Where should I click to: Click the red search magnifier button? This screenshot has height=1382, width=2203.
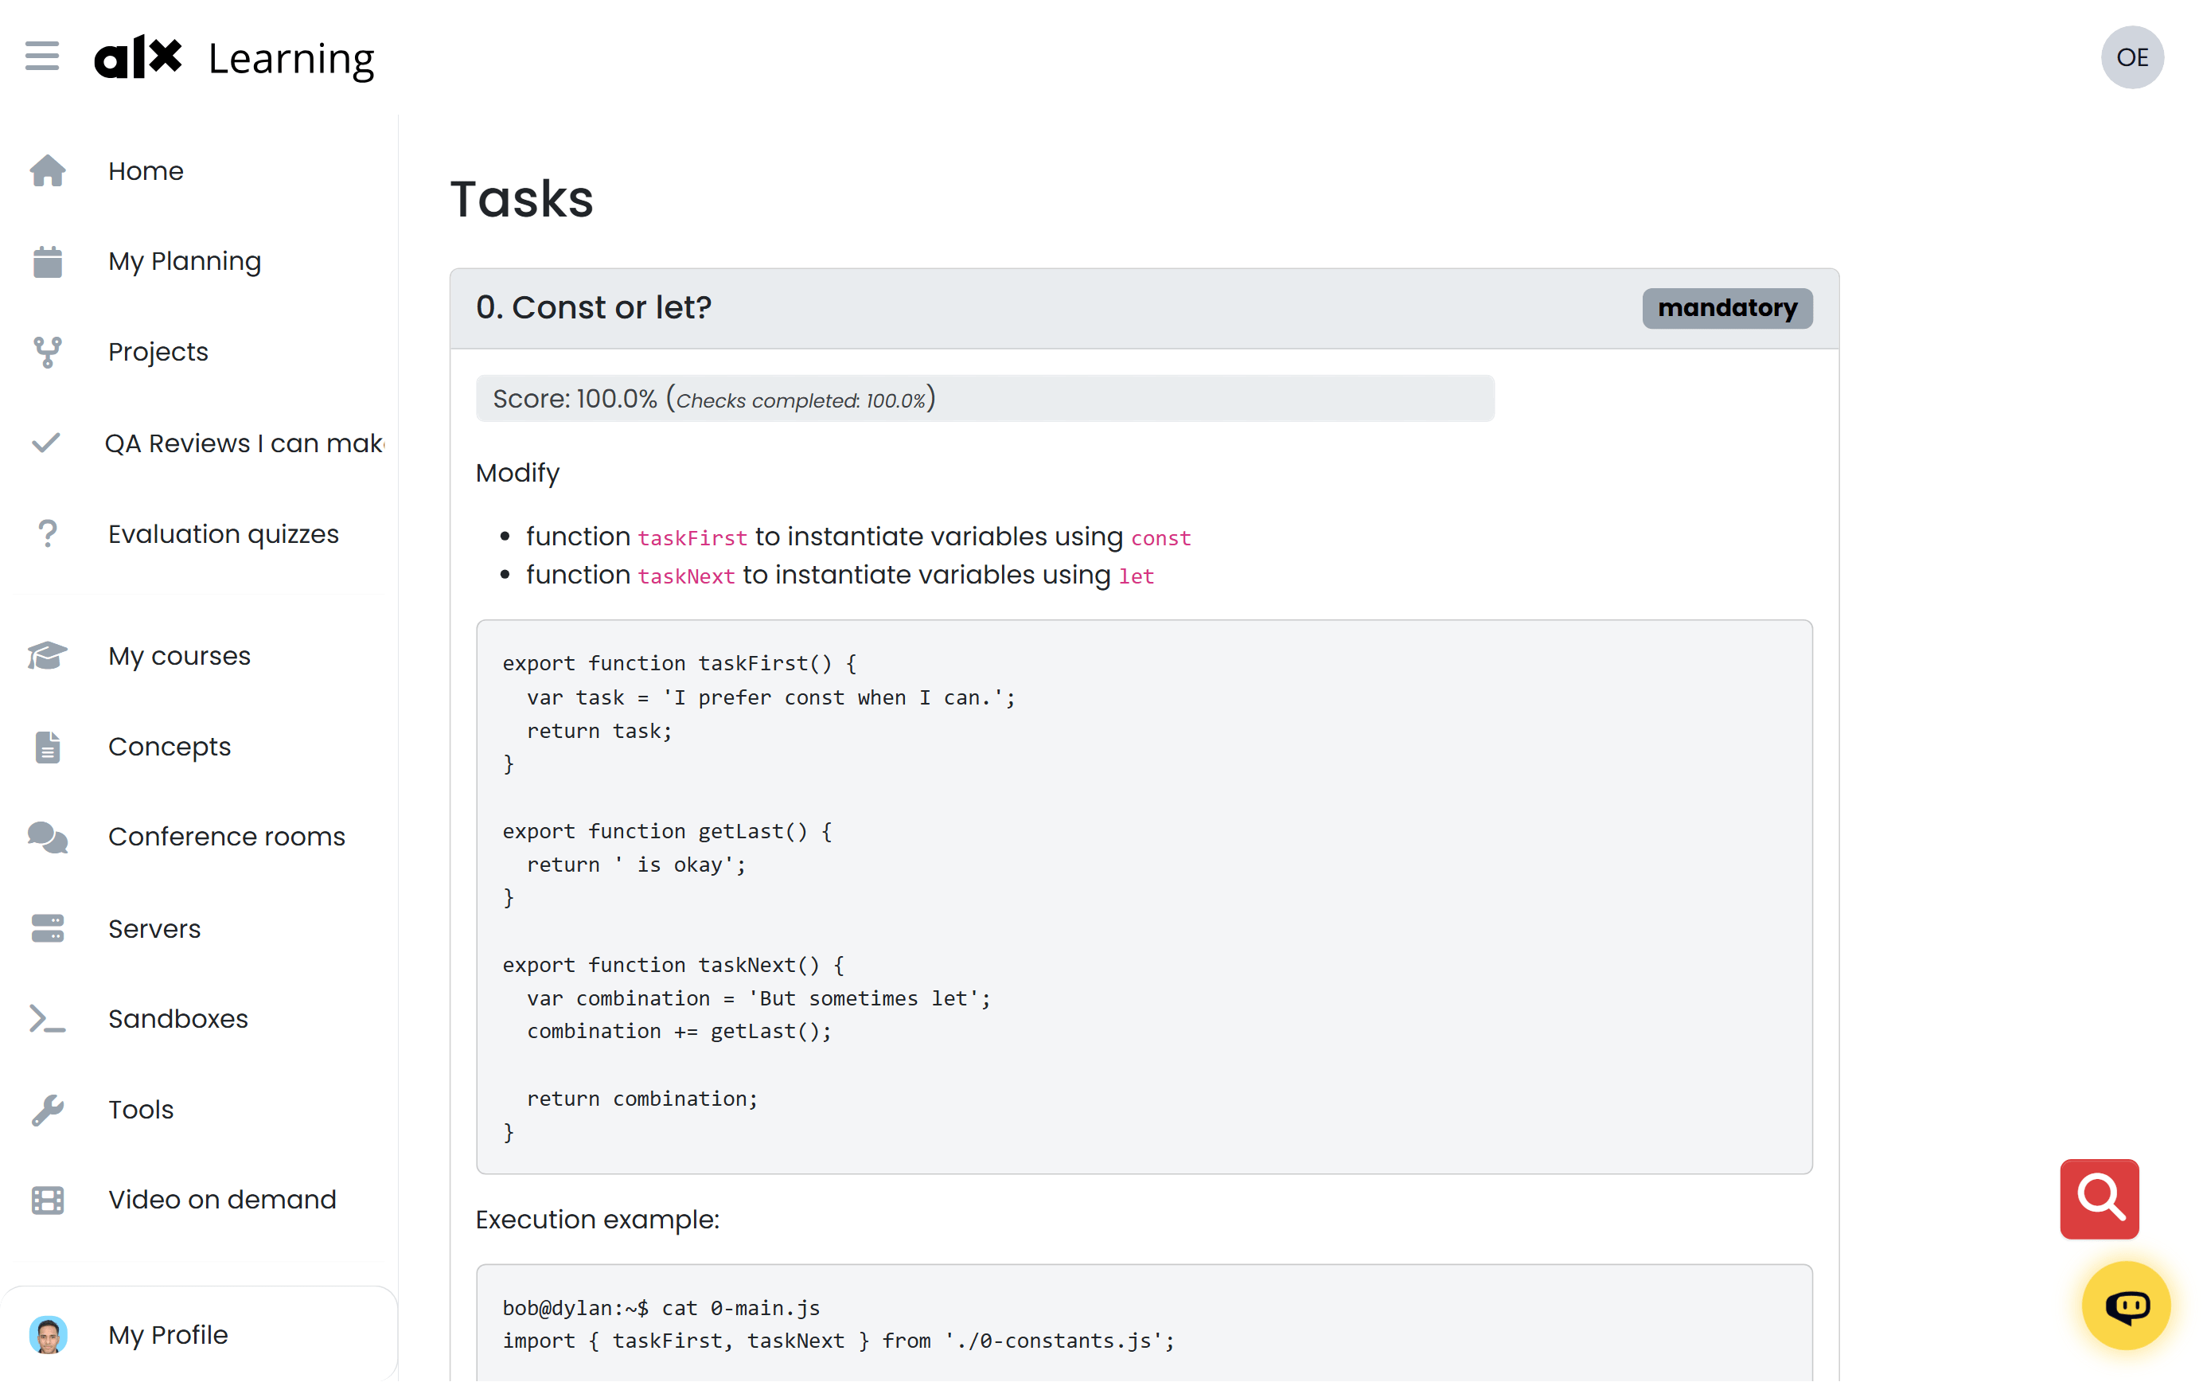[x=2099, y=1199]
